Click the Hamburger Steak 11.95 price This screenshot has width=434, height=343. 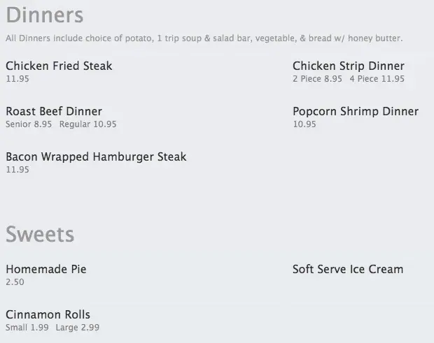click(17, 170)
